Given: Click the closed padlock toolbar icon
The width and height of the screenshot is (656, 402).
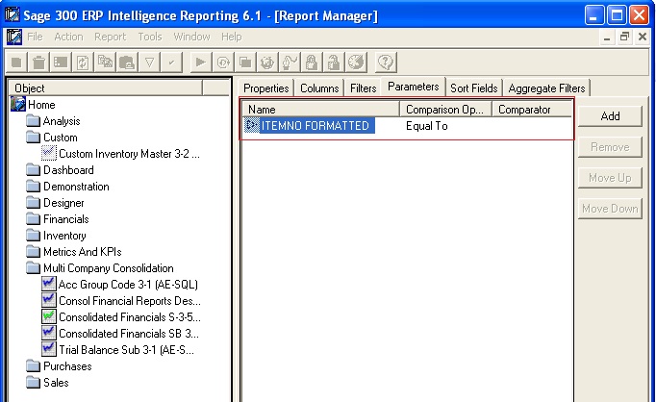Looking at the screenshot, I should (312, 63).
